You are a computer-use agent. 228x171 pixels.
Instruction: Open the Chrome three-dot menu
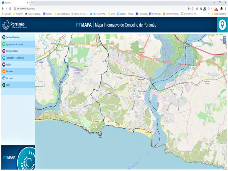click(x=225, y=9)
